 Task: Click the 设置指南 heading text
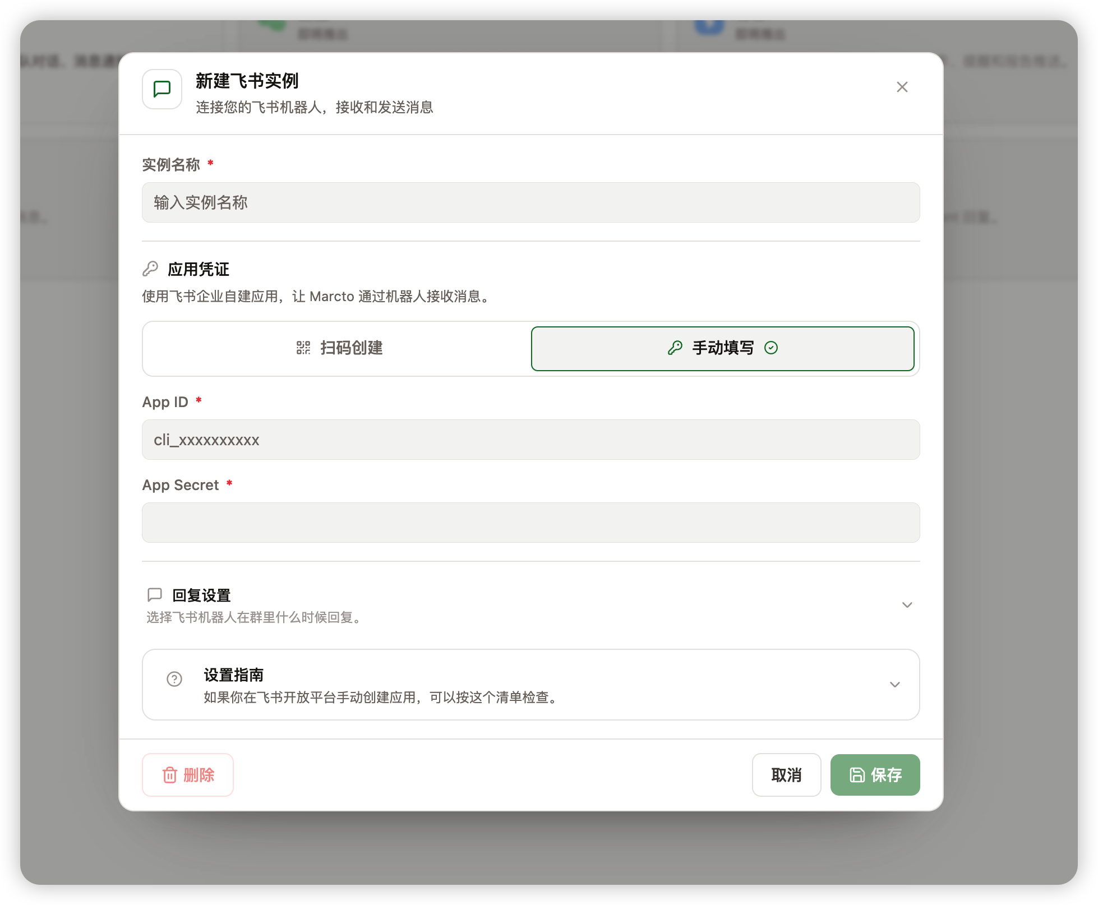point(234,675)
